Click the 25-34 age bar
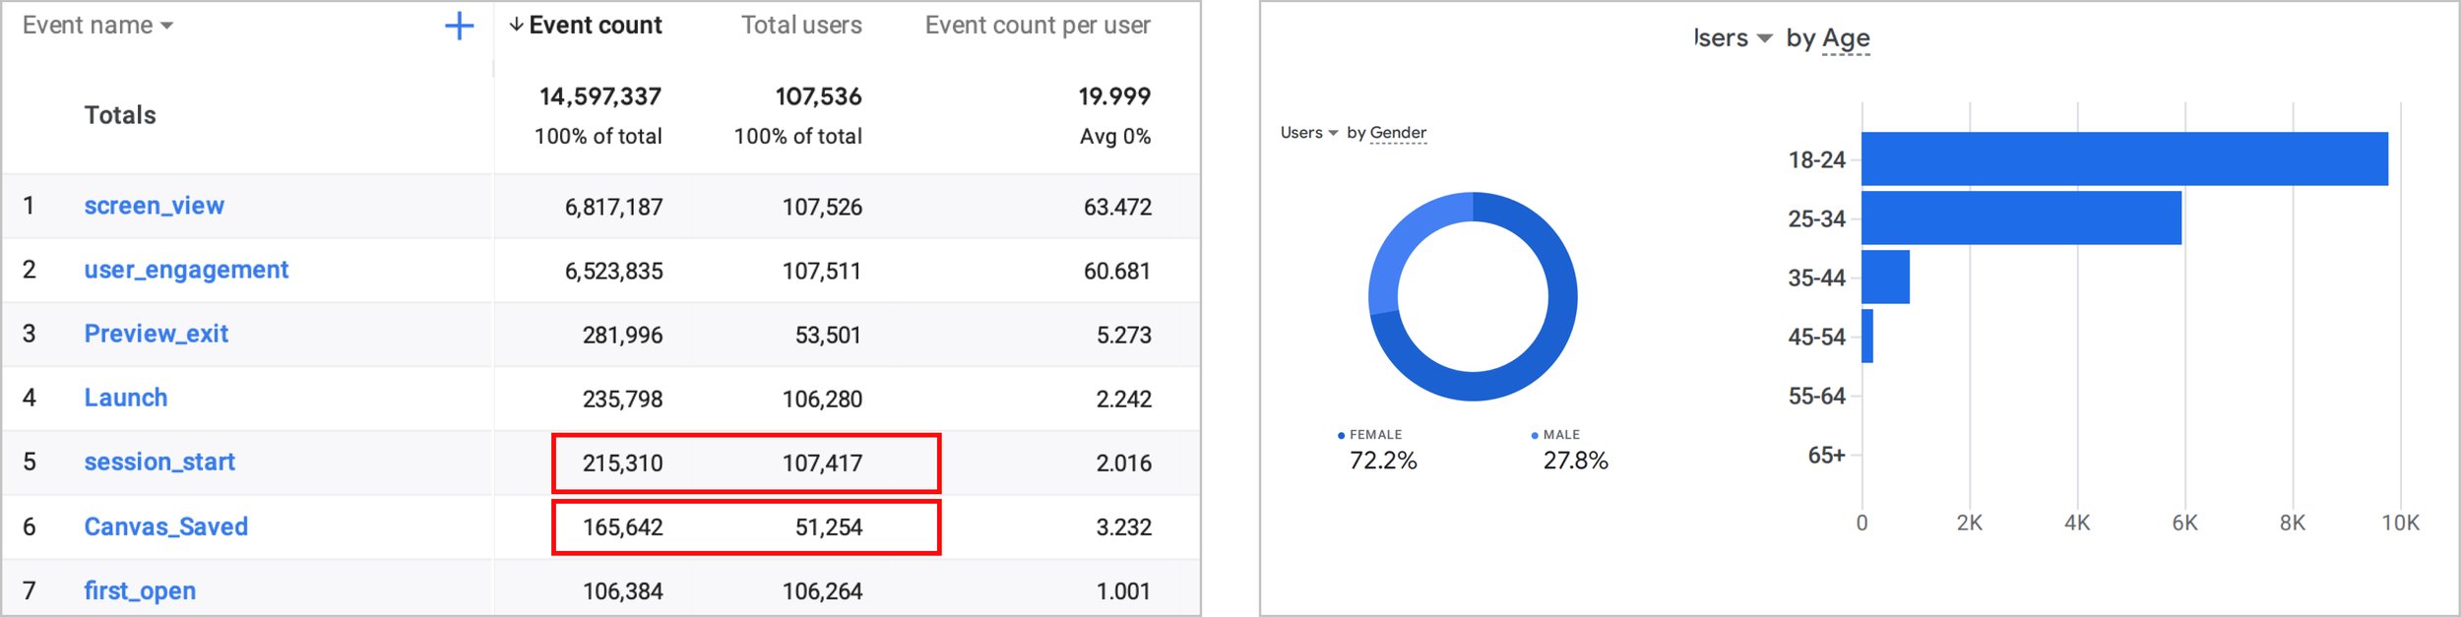The height and width of the screenshot is (617, 2461). [2021, 217]
